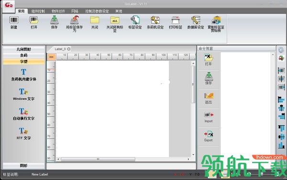Switch to the 组件控制 ribbon tab
Screen dimensions: 287x180
38,11
